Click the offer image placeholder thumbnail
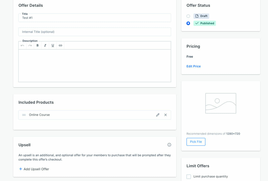The image size is (268, 181). coord(221,103)
